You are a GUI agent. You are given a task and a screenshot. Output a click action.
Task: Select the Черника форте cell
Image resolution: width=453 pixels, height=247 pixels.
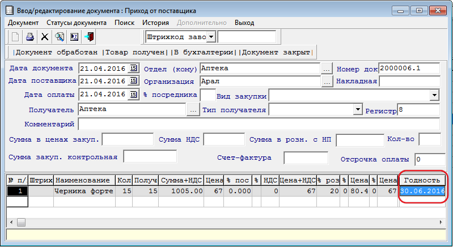(84, 191)
